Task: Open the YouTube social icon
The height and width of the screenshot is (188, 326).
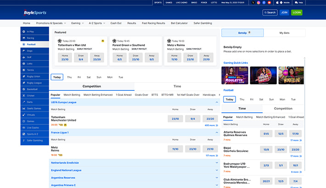Action: pyautogui.click(x=269, y=2)
